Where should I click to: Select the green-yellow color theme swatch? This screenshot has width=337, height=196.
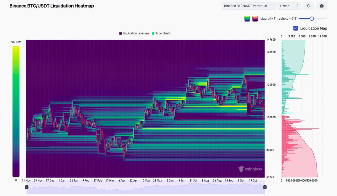[247, 19]
